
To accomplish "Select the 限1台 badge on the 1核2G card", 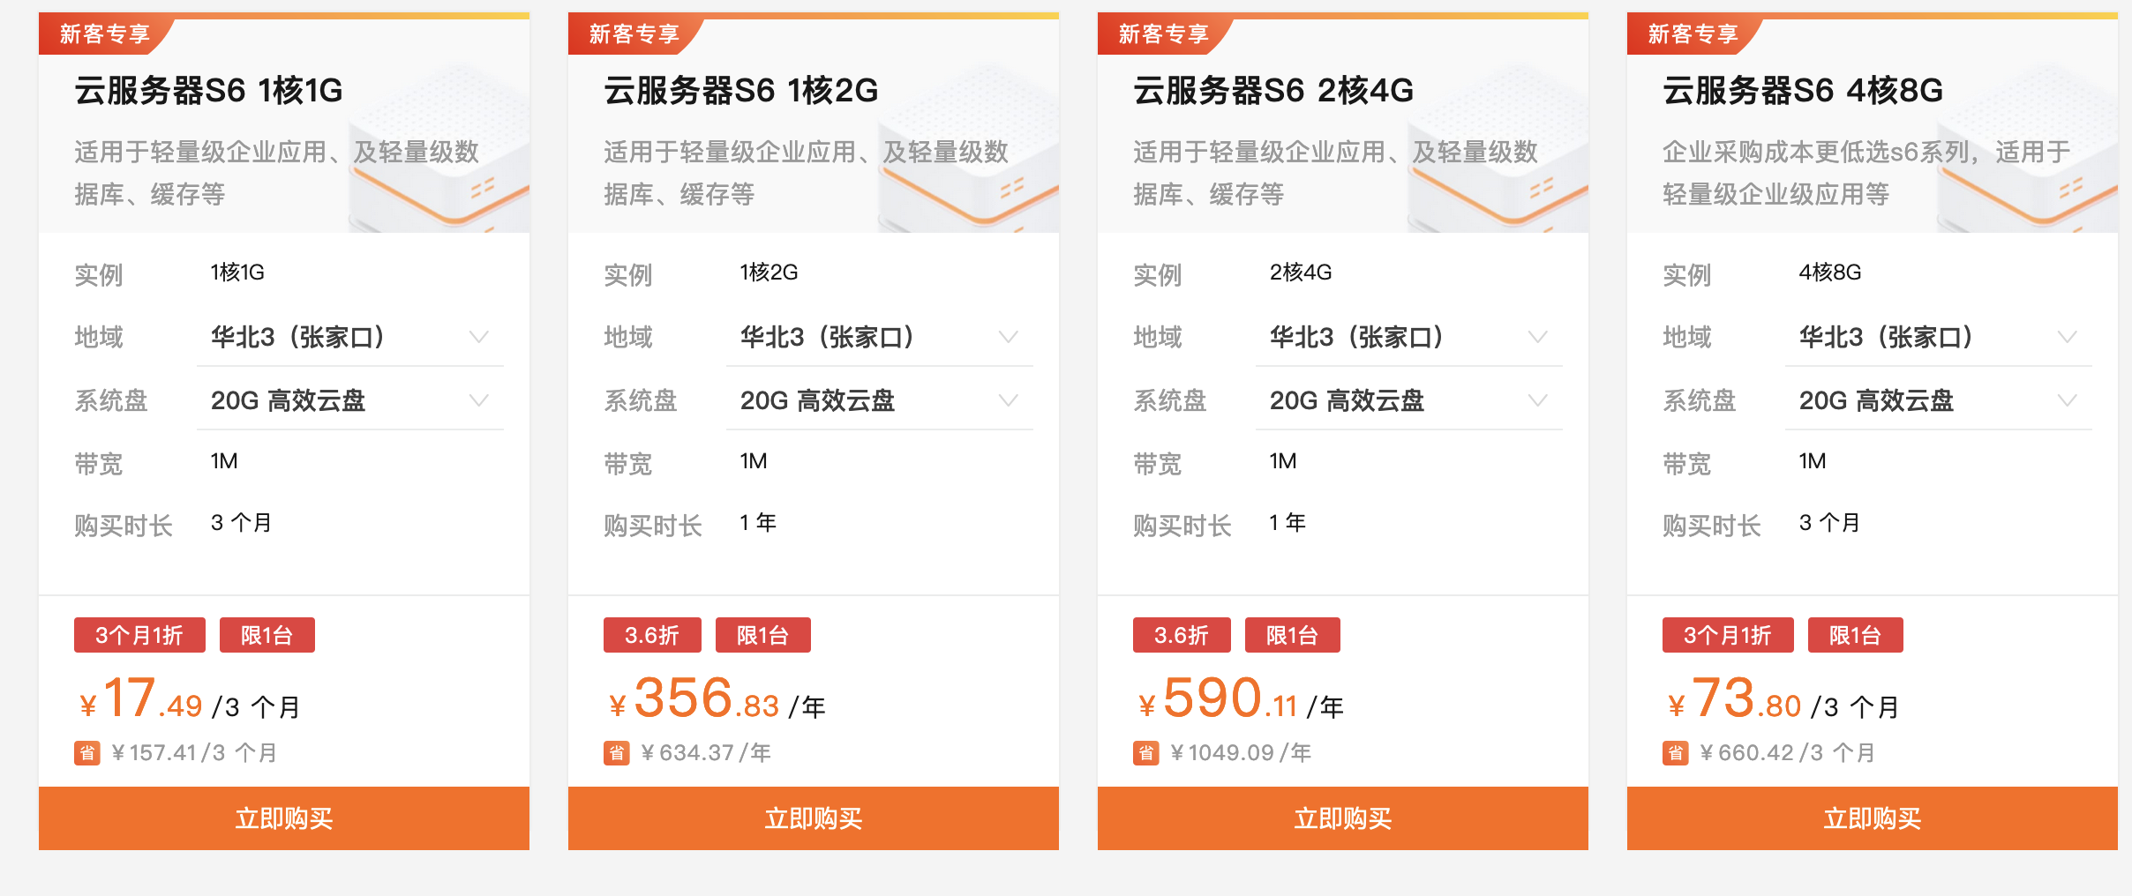I will (762, 634).
